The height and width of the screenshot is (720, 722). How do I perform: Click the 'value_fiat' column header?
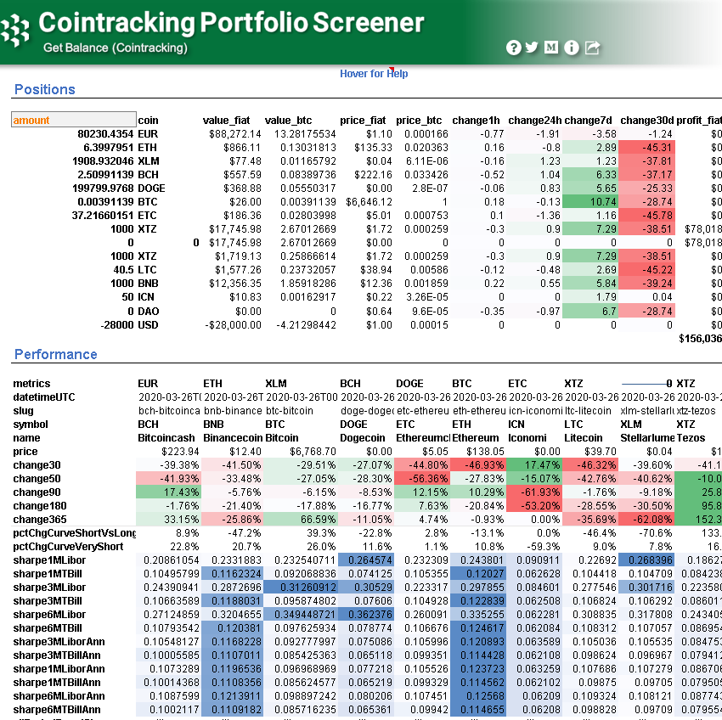coord(226,121)
